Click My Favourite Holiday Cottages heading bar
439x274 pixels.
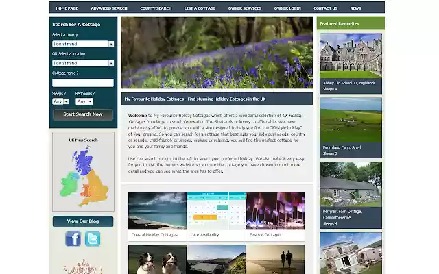[217, 99]
